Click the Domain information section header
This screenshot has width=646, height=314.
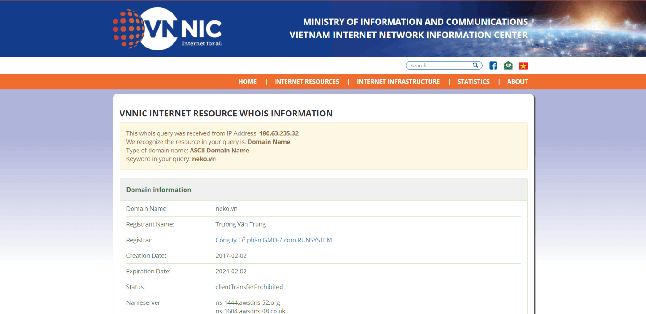323,190
